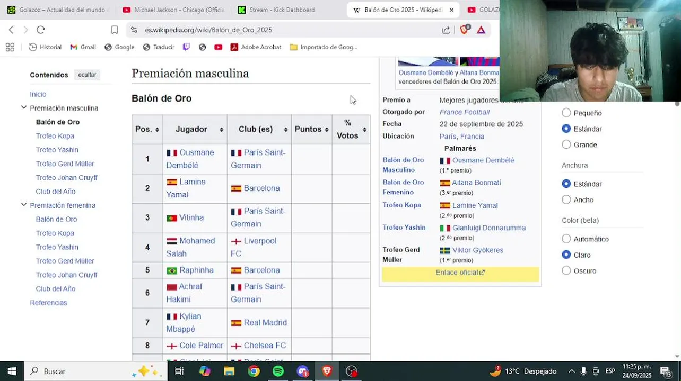Select the Pequeño text size option
681x381 pixels.
click(566, 113)
